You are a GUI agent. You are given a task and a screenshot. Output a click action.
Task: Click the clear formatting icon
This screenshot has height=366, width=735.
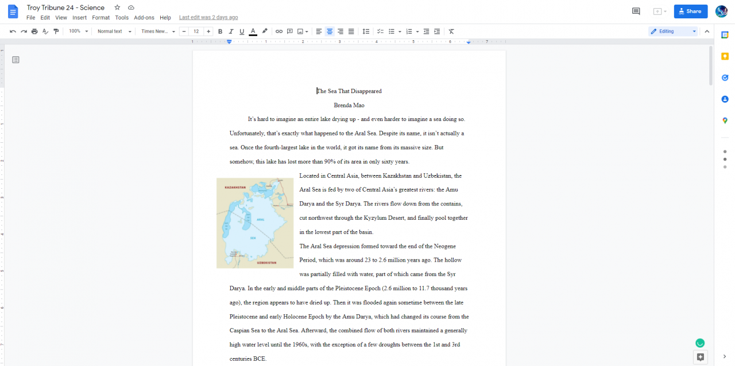451,32
